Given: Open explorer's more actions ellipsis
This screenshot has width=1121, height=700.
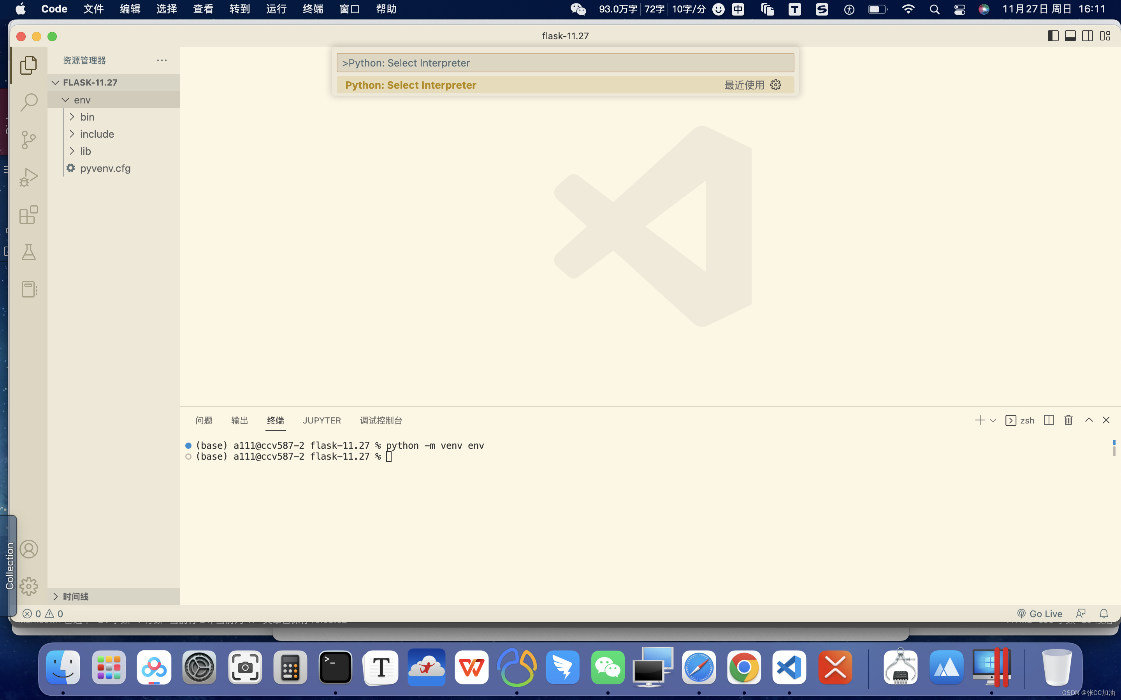Looking at the screenshot, I should (162, 60).
